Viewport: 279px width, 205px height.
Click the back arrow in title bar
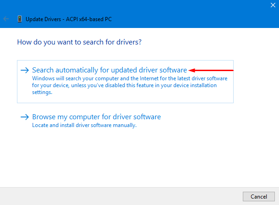pyautogui.click(x=6, y=19)
